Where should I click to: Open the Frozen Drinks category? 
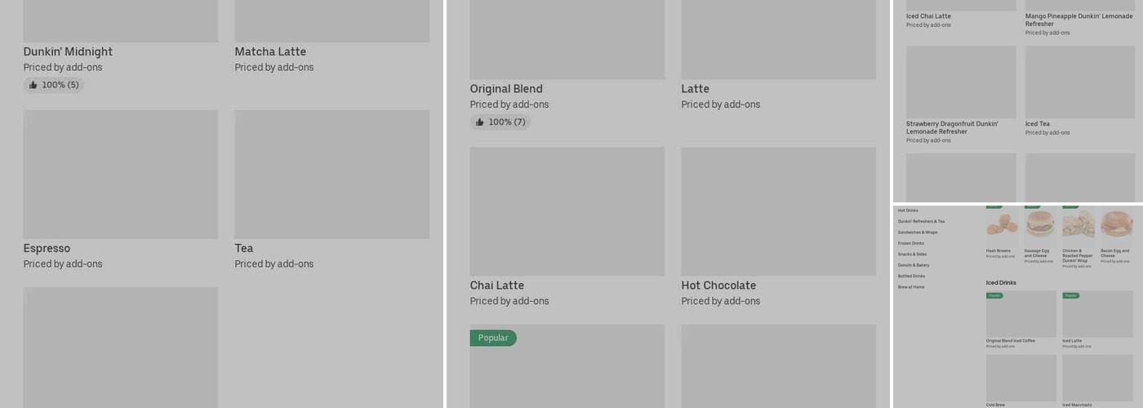tap(911, 243)
